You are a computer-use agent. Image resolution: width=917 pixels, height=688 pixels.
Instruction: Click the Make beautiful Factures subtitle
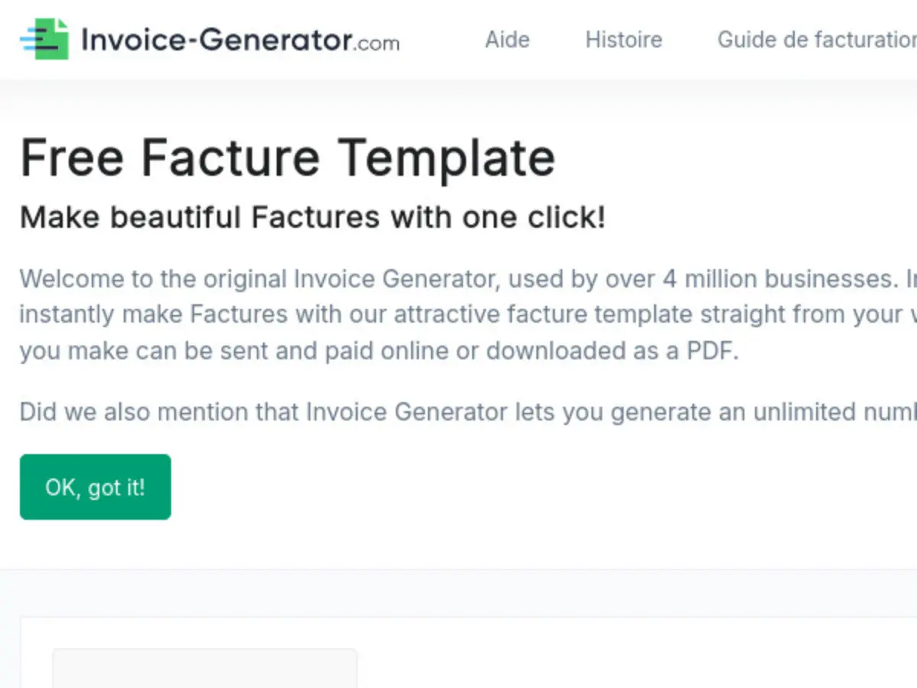(313, 216)
